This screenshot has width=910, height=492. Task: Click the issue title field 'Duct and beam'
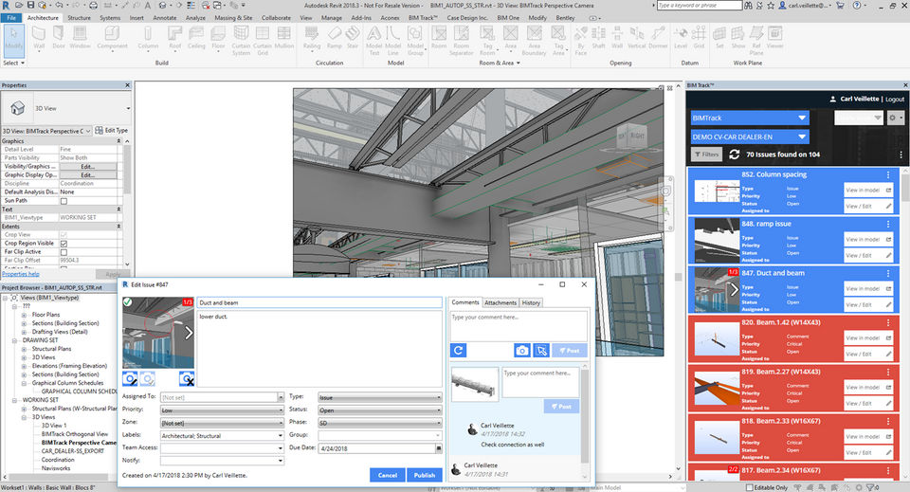tap(318, 302)
